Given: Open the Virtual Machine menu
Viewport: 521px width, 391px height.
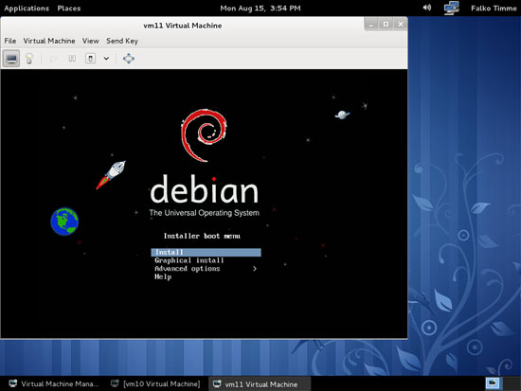Looking at the screenshot, I should pyautogui.click(x=49, y=41).
